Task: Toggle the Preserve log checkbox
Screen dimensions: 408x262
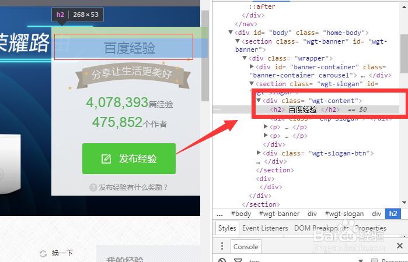Action: 374,260
